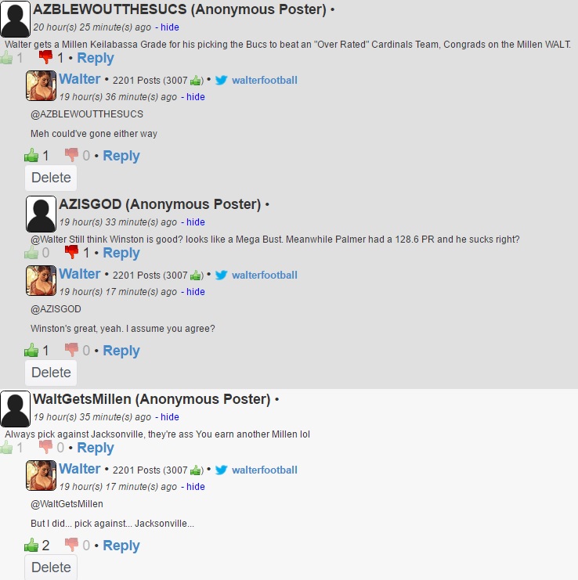The image size is (578, 580).
Task: Open walterfootball Twitter link in last reply
Action: (x=264, y=470)
